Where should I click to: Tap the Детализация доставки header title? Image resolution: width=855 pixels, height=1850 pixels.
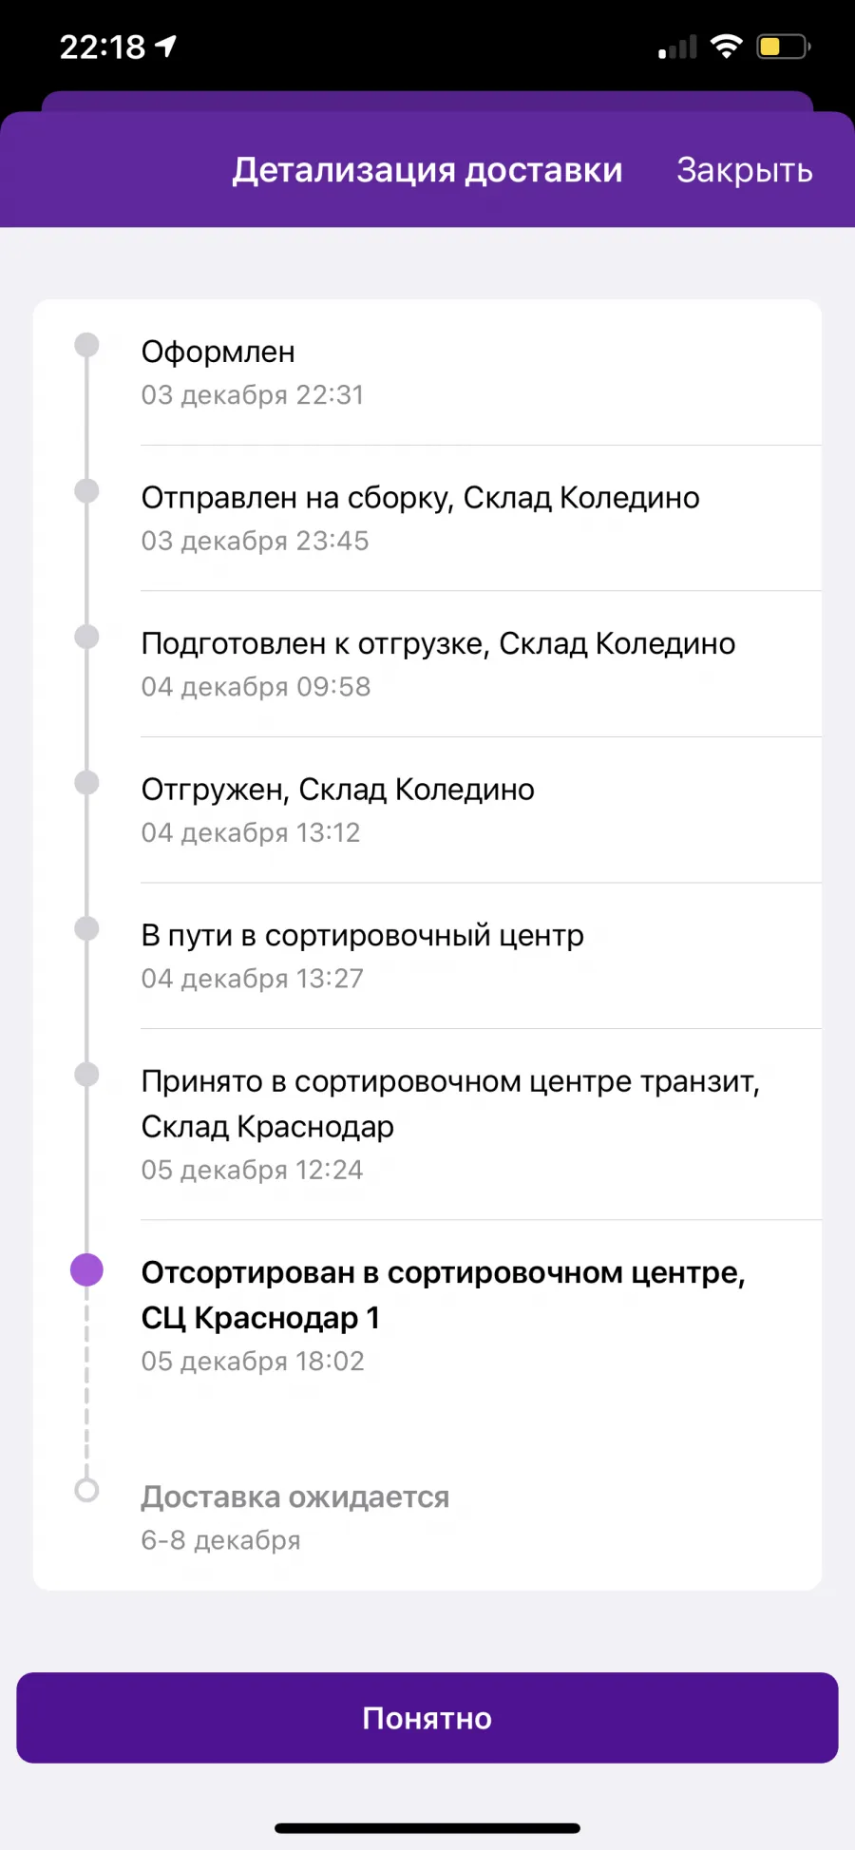point(427,170)
